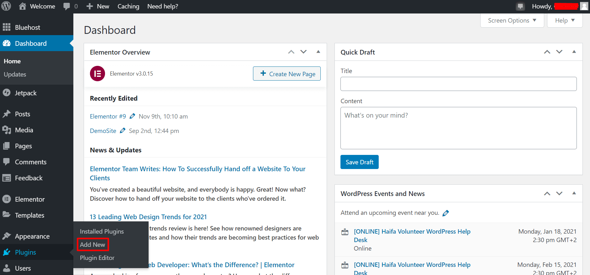Viewport: 590px width, 275px height.
Task: Open Need help? in the admin bar
Action: 163,6
